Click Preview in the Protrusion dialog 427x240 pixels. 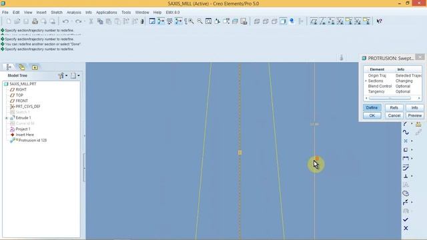[414, 115]
